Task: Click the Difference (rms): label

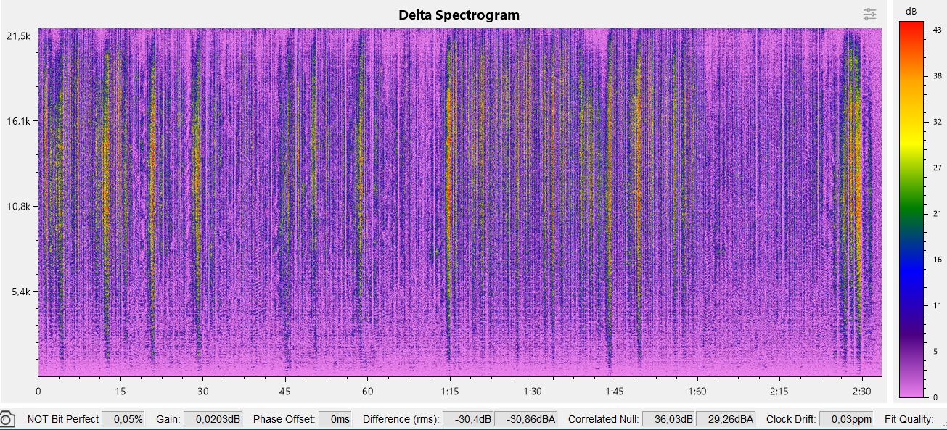Action: pos(401,419)
